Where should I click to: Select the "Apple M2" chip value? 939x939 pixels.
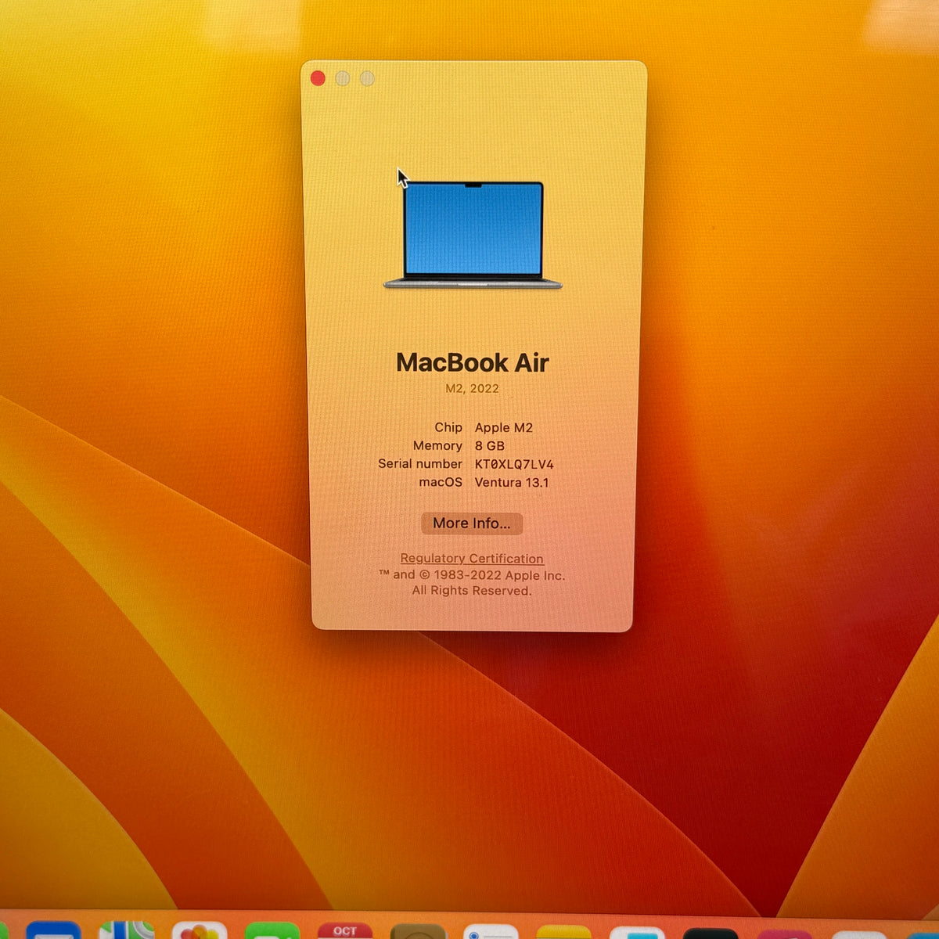[x=504, y=427]
